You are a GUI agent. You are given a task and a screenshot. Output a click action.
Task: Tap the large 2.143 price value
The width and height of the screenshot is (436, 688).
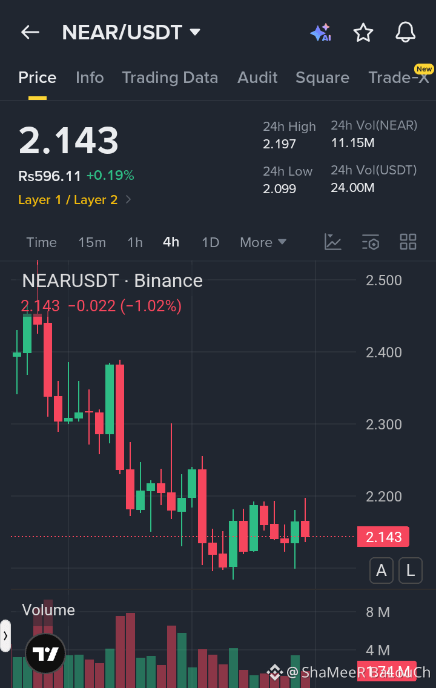coord(69,141)
